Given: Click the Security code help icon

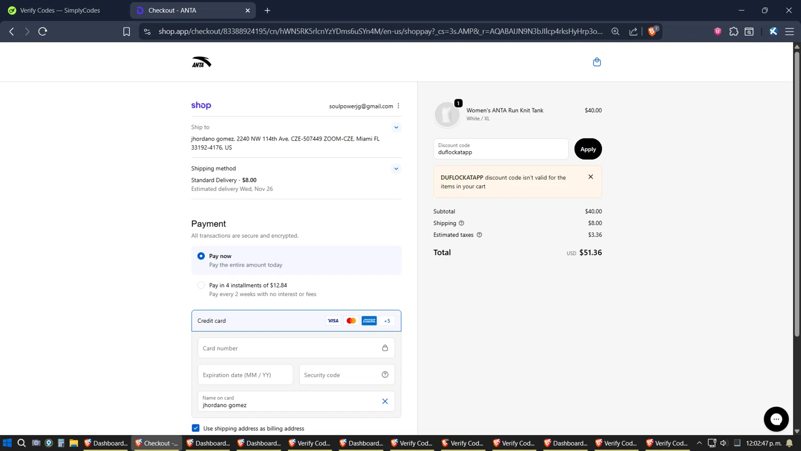Looking at the screenshot, I should click(x=385, y=375).
